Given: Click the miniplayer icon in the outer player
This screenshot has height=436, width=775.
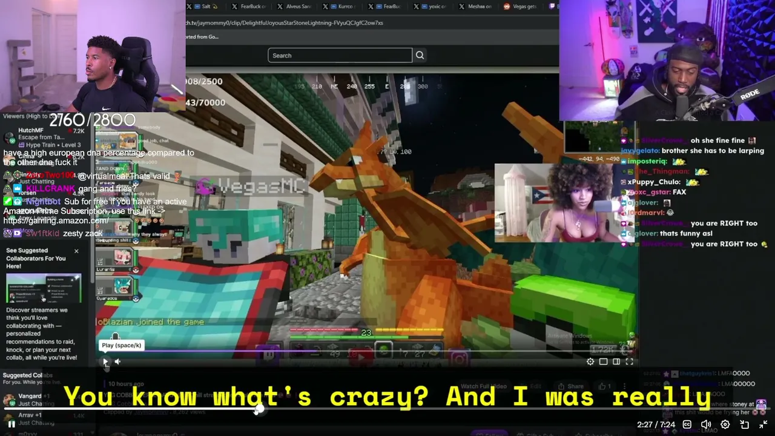Looking at the screenshot, I should point(745,424).
